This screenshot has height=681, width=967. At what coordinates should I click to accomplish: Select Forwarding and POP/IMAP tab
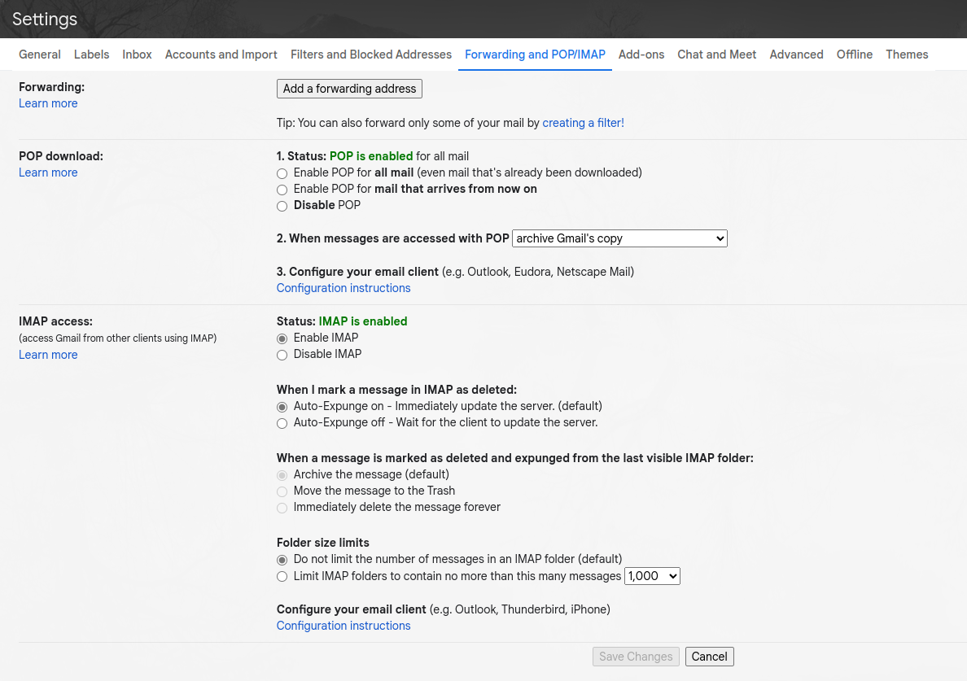point(535,55)
